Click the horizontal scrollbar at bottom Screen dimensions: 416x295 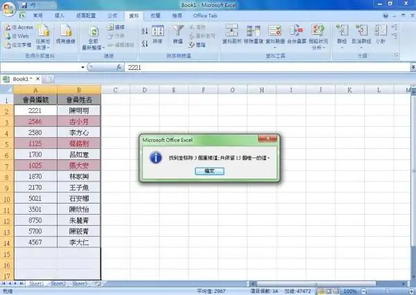(315, 284)
